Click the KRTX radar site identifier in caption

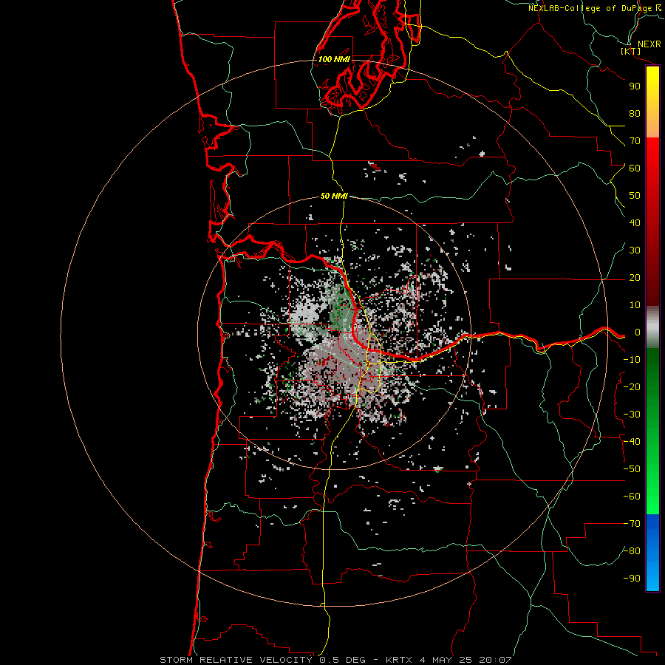[399, 660]
